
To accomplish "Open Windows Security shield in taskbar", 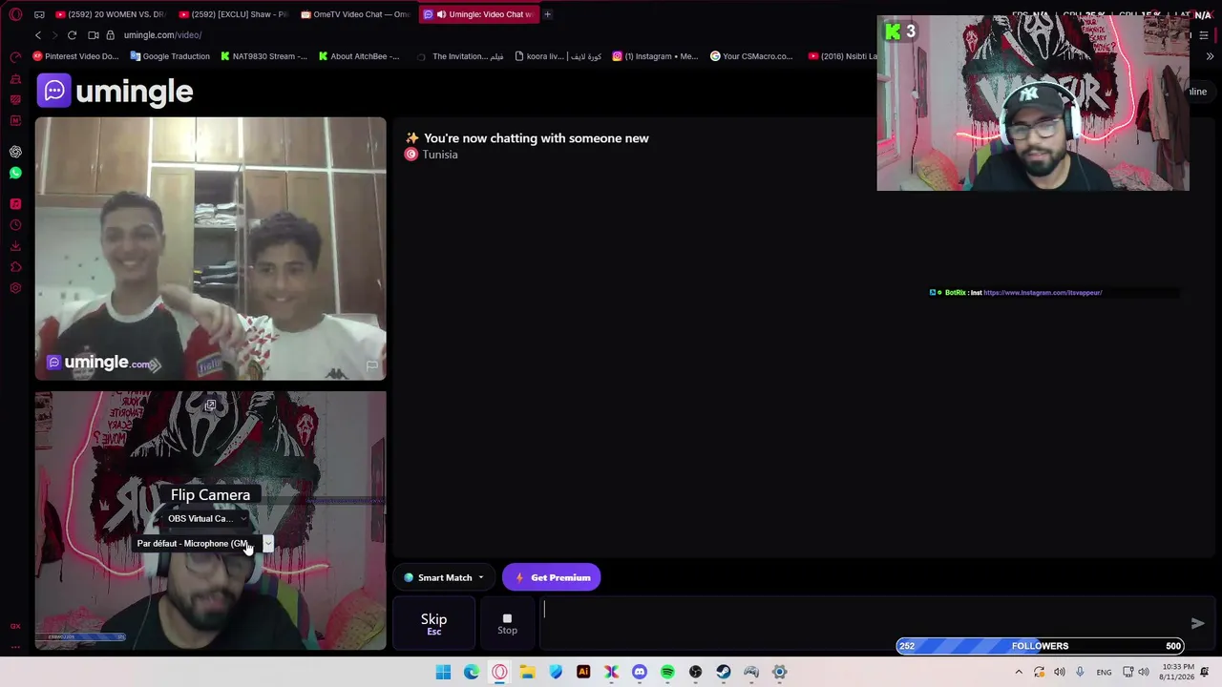I will (556, 672).
